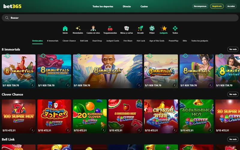Switch to the Dual Drop tab
The image size is (240, 150).
coord(97,41)
